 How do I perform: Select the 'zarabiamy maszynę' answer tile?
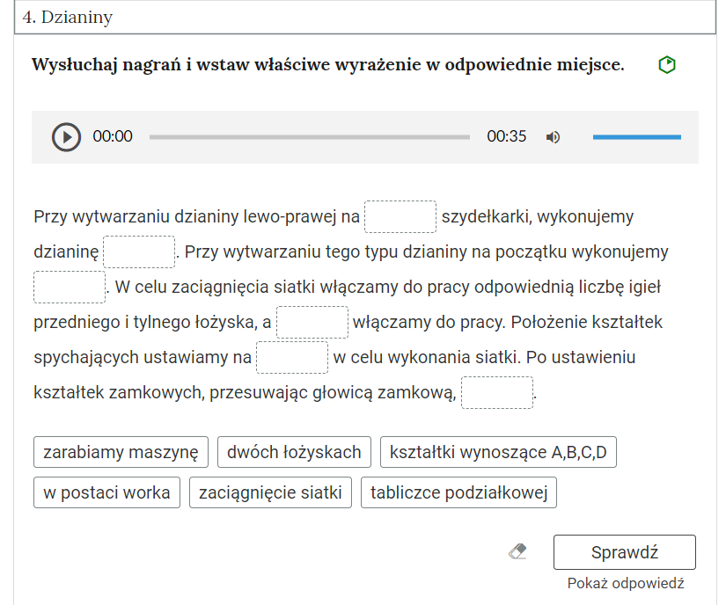(x=121, y=452)
